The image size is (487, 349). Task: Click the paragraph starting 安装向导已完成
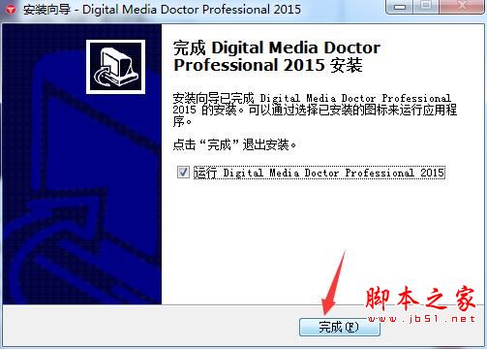(x=315, y=110)
